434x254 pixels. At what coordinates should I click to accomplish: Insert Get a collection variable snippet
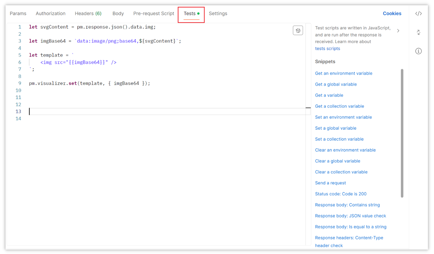(x=339, y=106)
